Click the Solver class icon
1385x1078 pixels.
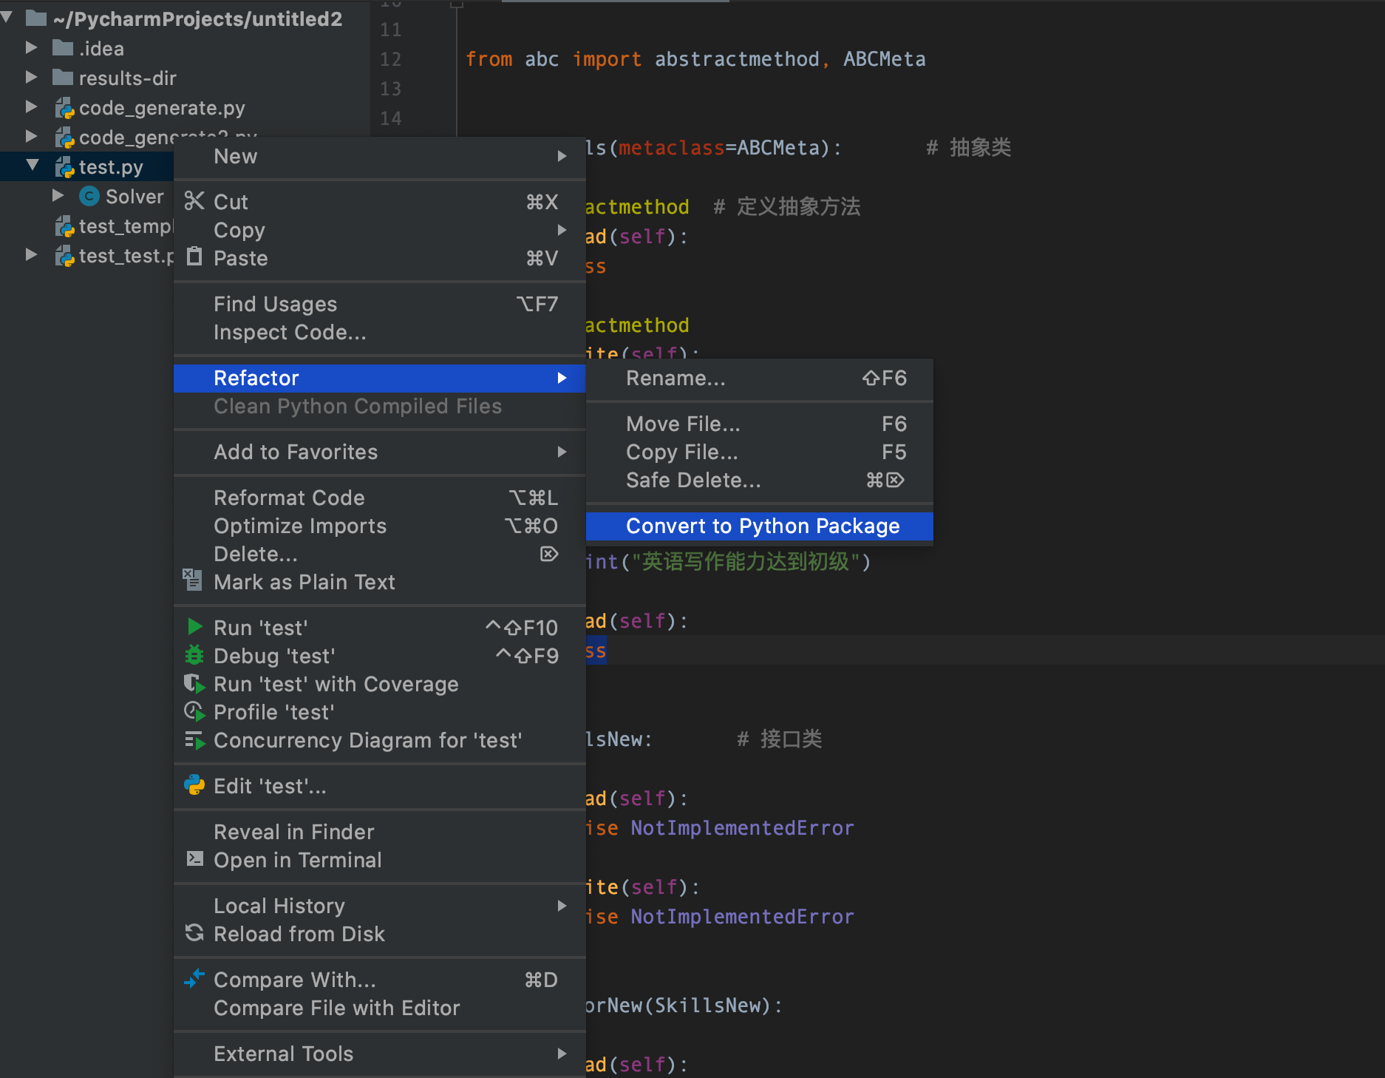[x=89, y=196]
